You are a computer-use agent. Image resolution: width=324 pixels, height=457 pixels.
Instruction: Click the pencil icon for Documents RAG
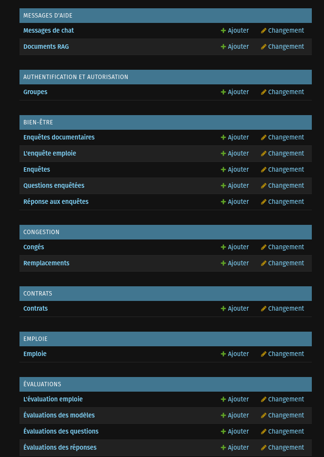click(264, 47)
